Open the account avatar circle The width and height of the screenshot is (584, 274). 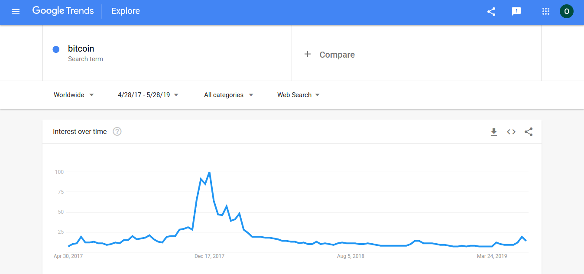pos(566,11)
